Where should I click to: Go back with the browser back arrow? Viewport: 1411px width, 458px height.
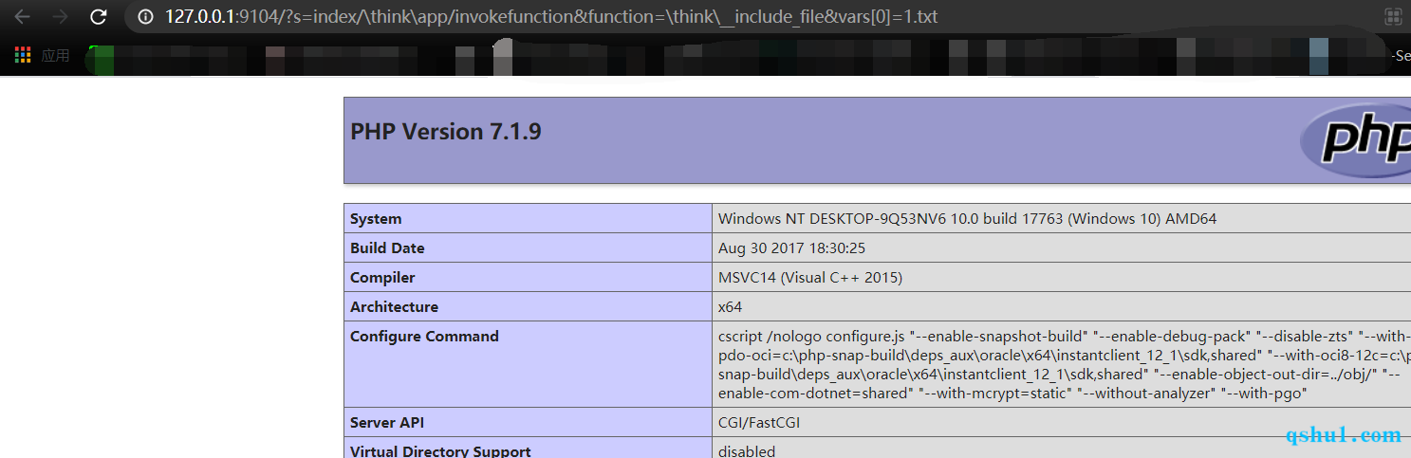[x=22, y=17]
